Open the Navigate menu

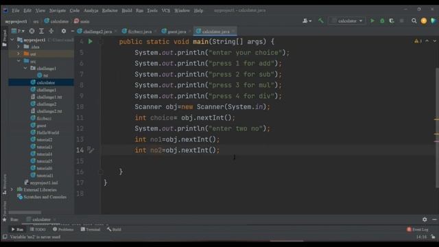(58, 10)
